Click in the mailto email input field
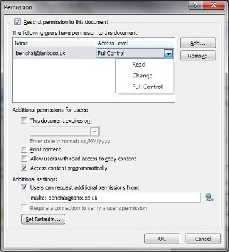229x252 pixels. tap(115, 198)
